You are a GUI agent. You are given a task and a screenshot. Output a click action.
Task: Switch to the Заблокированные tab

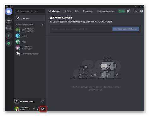tap(106, 11)
